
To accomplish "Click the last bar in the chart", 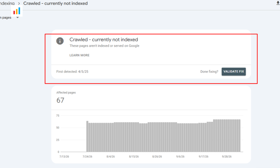I will [239, 136].
